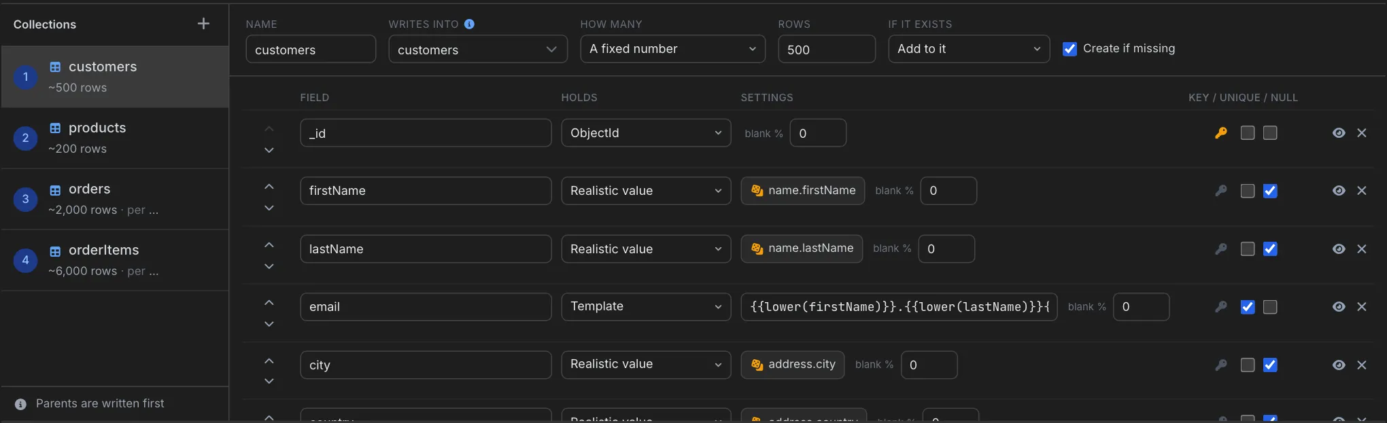Uncheck unique checkbox for email field
Screen dimensions: 1387x423
(x=1248, y=307)
